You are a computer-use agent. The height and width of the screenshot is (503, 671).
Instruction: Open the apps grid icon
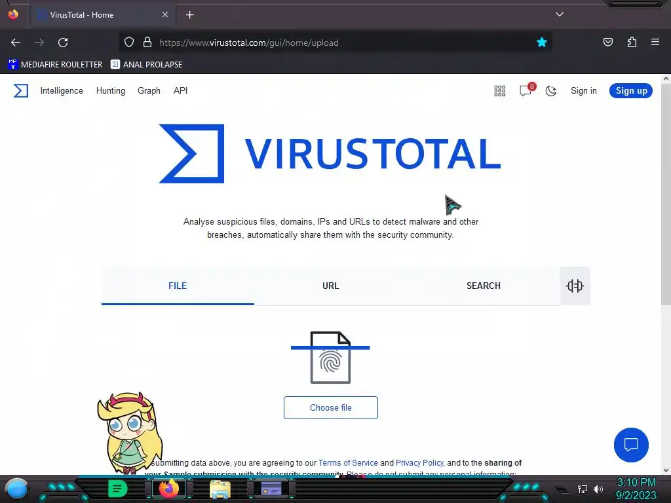coord(500,90)
